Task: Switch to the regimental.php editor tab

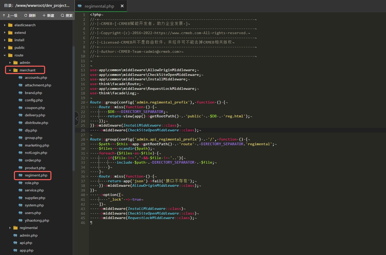Action: point(101,6)
